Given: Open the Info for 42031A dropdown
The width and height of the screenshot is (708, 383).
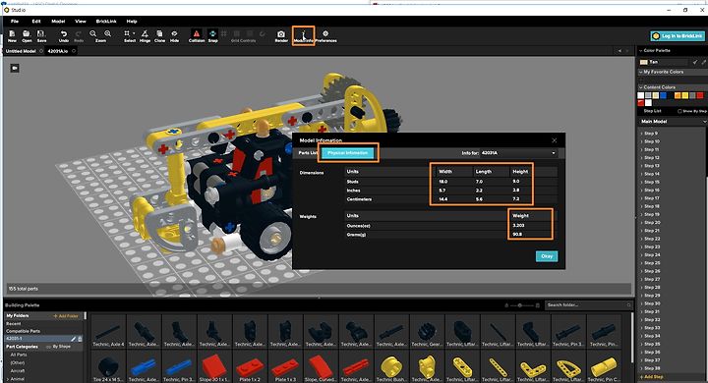Looking at the screenshot, I should coord(518,153).
